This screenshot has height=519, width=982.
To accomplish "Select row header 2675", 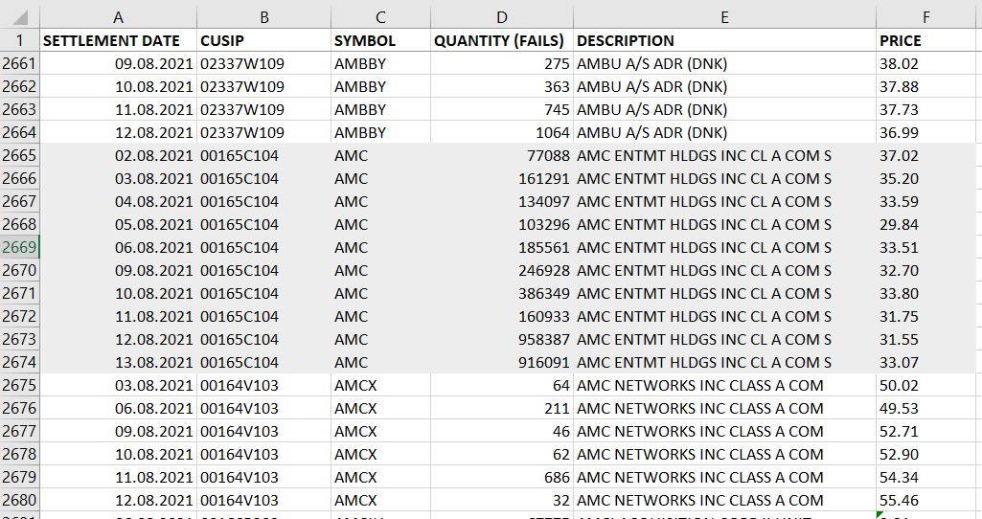I will [x=19, y=385].
